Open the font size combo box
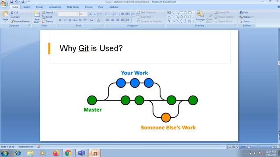The image size is (280, 157). coord(83,14)
